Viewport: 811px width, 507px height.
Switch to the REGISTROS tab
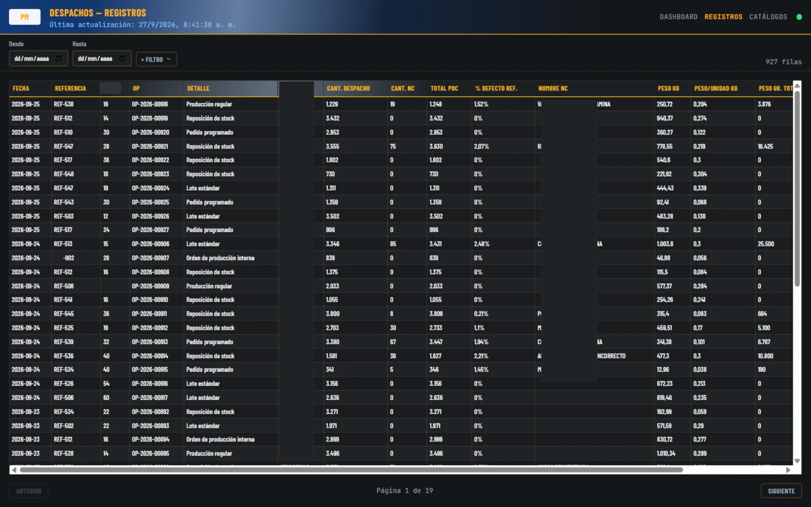pos(723,17)
